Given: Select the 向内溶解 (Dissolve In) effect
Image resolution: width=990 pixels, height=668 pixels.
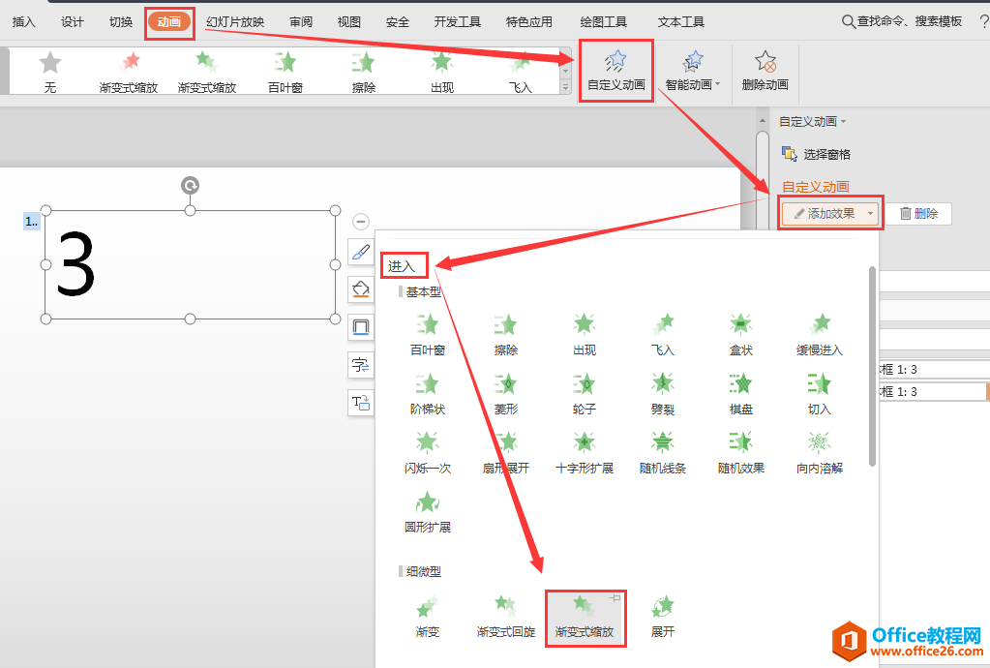Looking at the screenshot, I should click(x=820, y=452).
